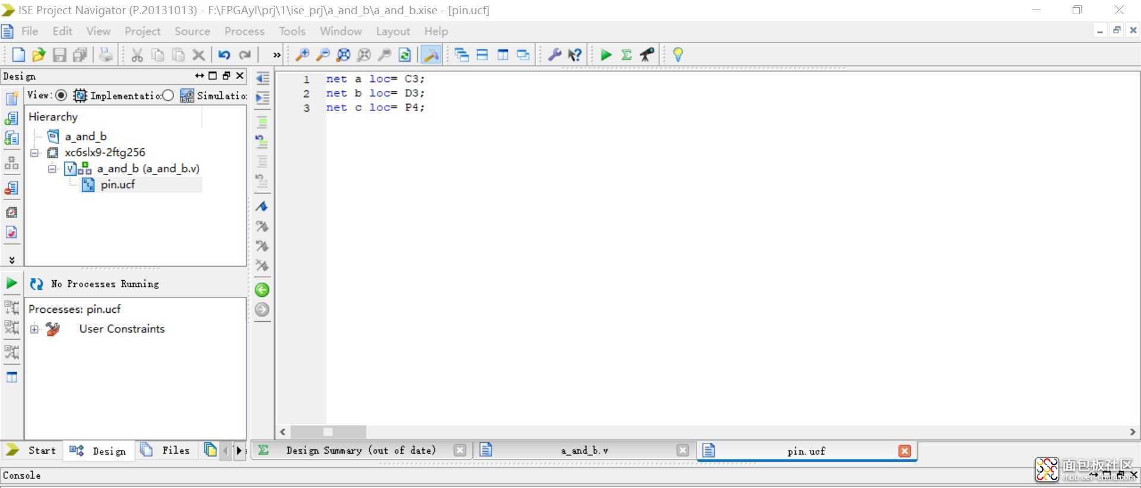Image resolution: width=1141 pixels, height=488 pixels.
Task: Close the a_and_b.v tab
Action: point(683,450)
